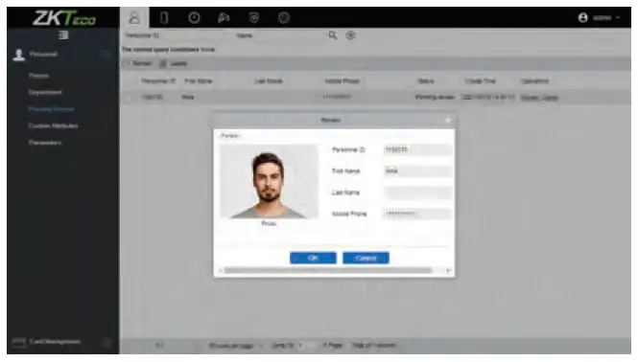Select Pending Review in the sidebar
Image resolution: width=638 pixels, height=362 pixels.
(51, 109)
